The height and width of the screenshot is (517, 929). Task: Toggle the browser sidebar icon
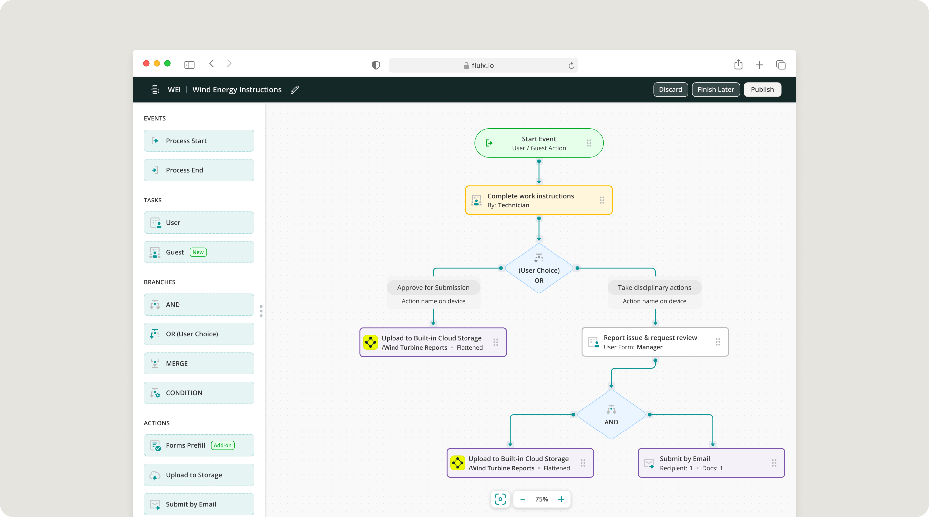[189, 65]
